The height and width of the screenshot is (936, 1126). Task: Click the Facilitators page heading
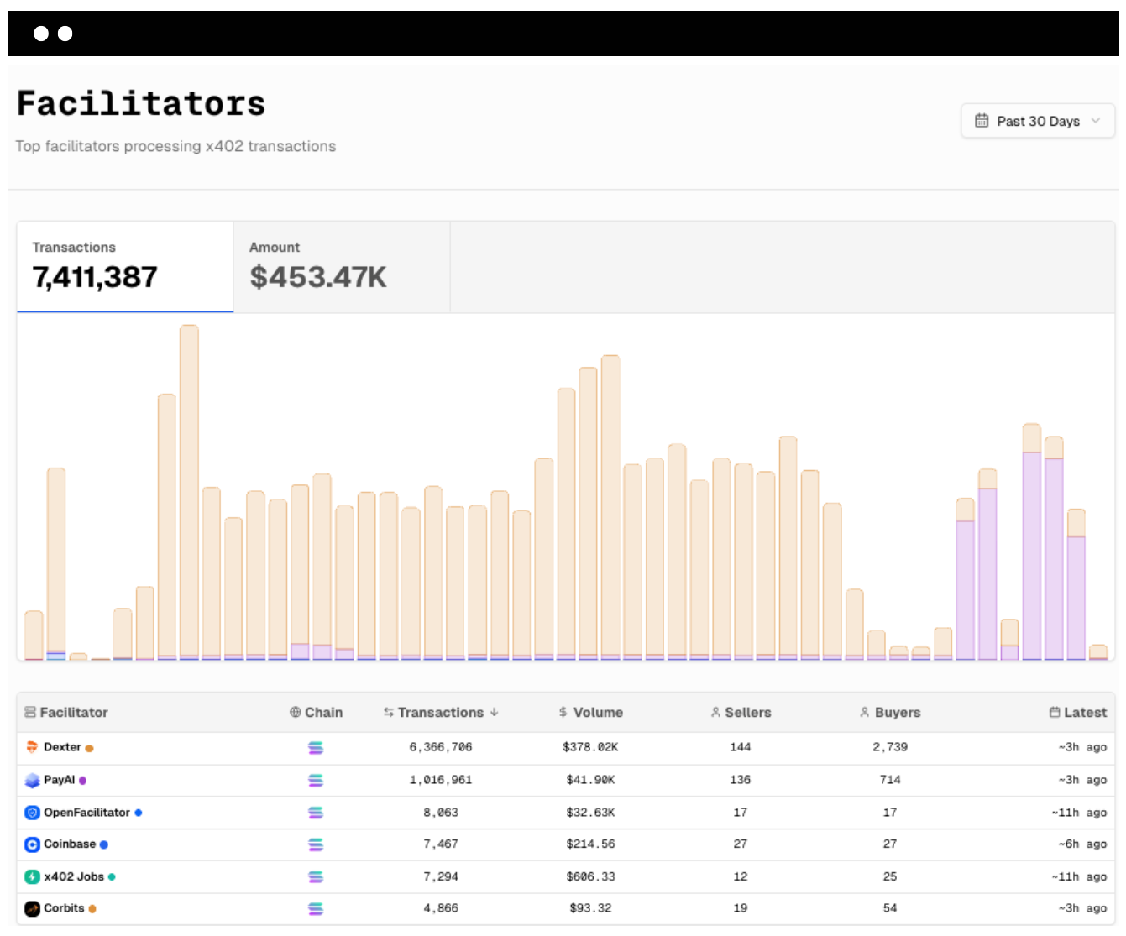(141, 103)
